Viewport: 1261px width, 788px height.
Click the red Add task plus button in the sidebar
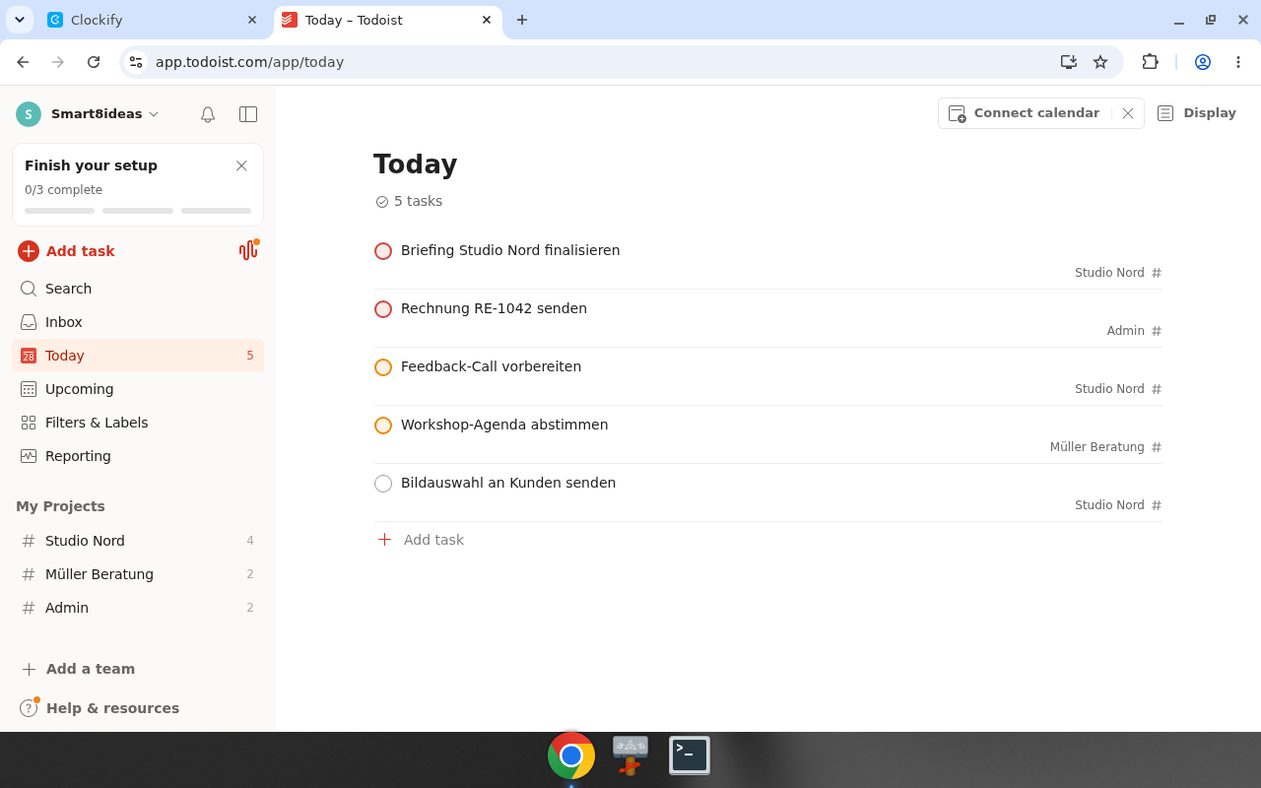pyautogui.click(x=29, y=251)
